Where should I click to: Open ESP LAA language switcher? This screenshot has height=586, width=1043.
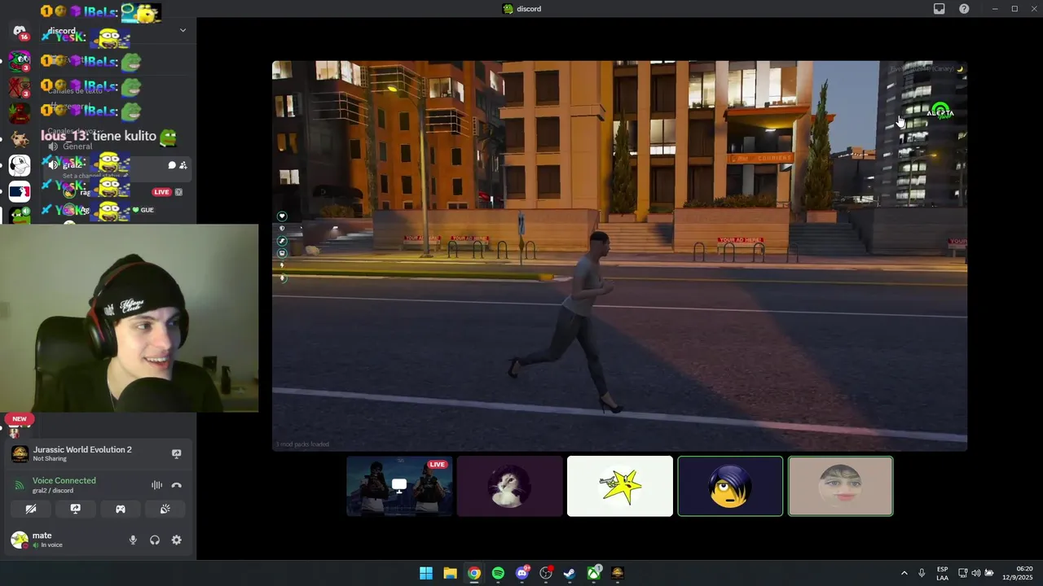click(943, 573)
